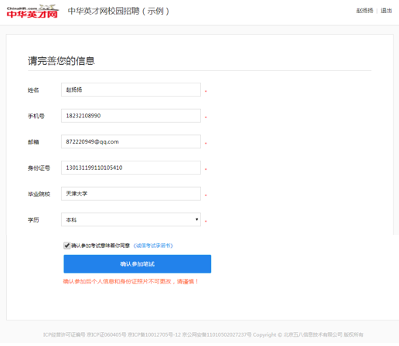
Task: Click the 身份证号 ID number field
Action: (131, 168)
